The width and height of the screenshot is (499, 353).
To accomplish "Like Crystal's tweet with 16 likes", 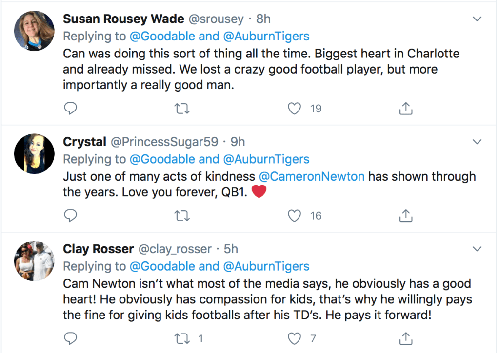I will (x=294, y=215).
